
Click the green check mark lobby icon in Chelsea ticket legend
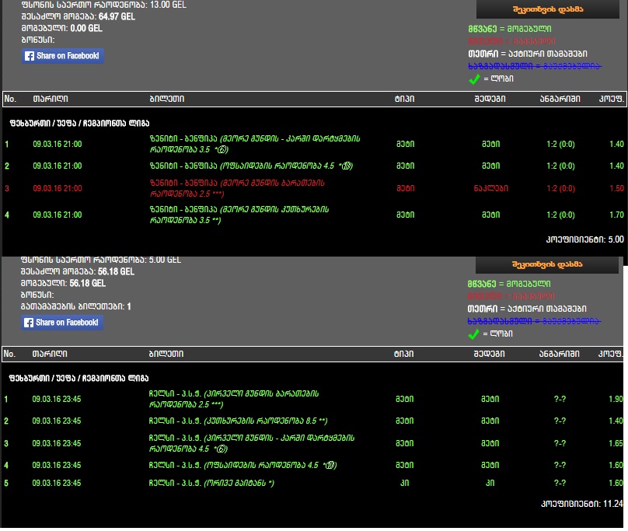(x=473, y=334)
